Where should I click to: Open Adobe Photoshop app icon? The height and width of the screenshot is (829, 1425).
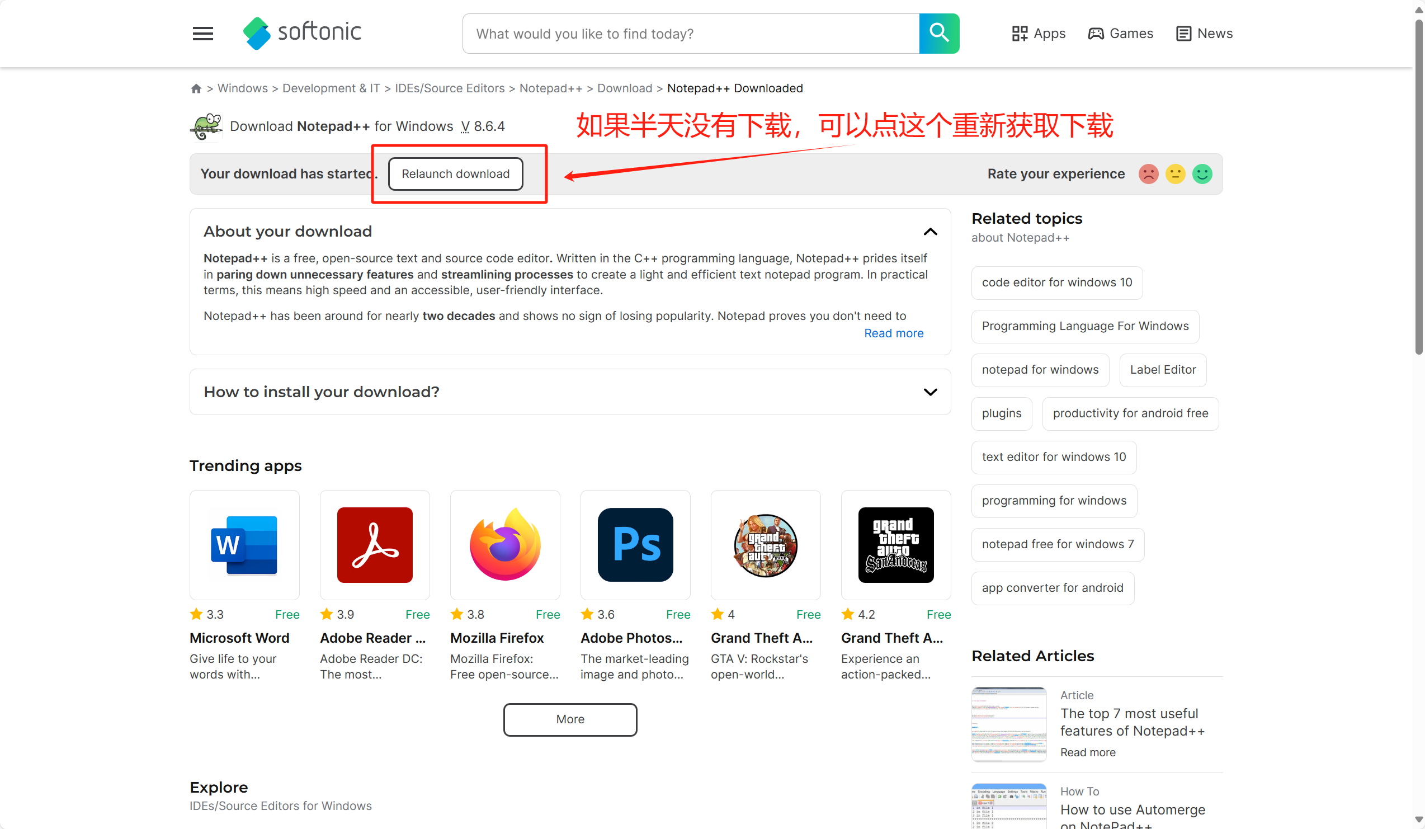click(x=635, y=545)
